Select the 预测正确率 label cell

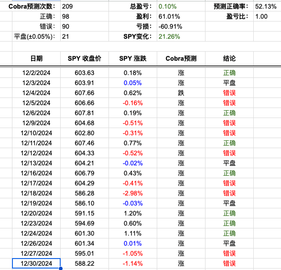pos(229,6)
